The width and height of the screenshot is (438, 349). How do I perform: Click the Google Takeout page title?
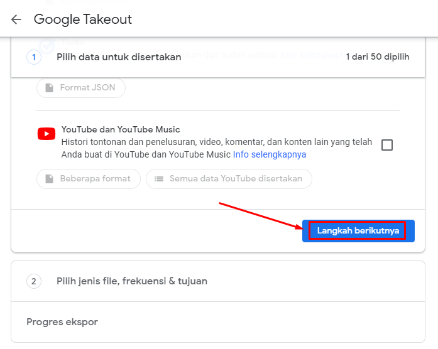click(83, 19)
